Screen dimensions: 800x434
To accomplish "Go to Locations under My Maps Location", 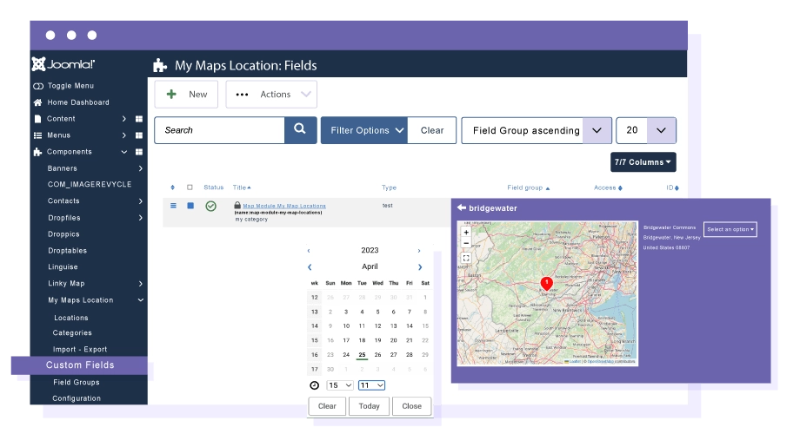I will pyautogui.click(x=71, y=318).
